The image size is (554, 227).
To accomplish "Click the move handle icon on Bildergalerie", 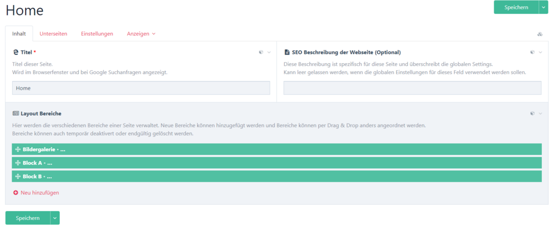I will [x=18, y=149].
